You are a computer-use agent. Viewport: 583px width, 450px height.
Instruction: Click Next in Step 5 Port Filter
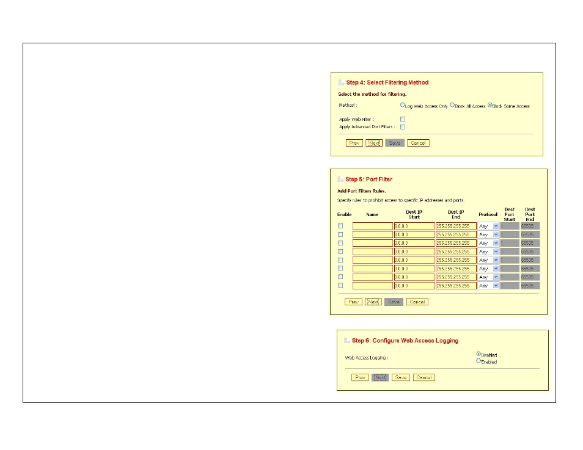pos(373,302)
